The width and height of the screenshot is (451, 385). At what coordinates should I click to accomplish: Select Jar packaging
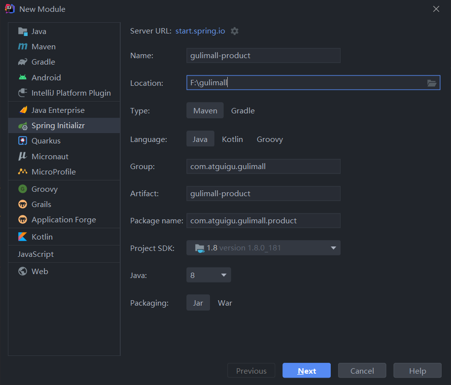point(198,303)
